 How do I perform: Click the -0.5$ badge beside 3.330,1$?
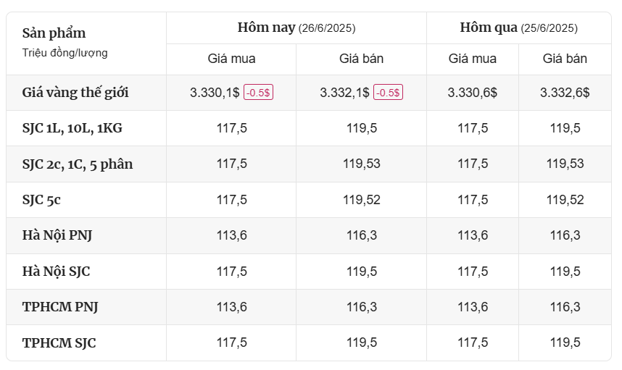(x=258, y=92)
